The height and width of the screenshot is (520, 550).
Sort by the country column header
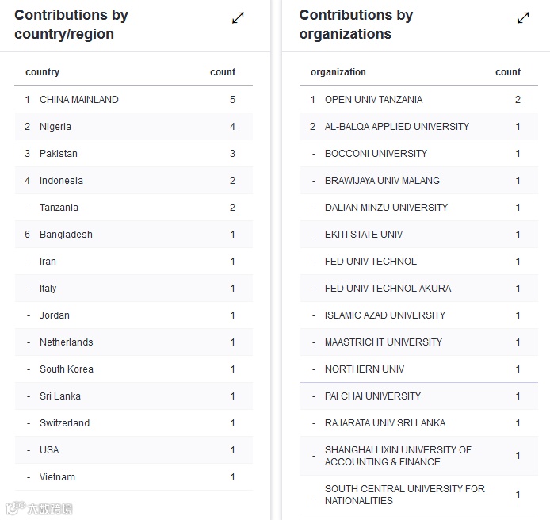(x=43, y=72)
